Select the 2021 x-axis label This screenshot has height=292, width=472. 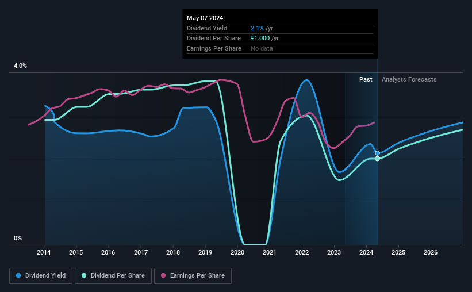tap(270, 252)
